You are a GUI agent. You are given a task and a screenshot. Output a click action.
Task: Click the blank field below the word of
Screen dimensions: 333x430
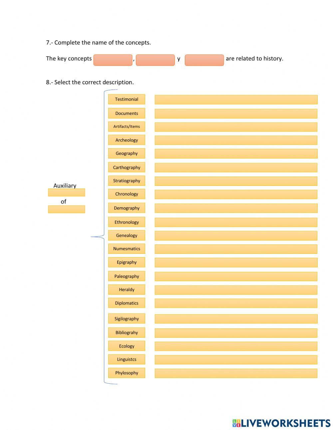coord(67,209)
